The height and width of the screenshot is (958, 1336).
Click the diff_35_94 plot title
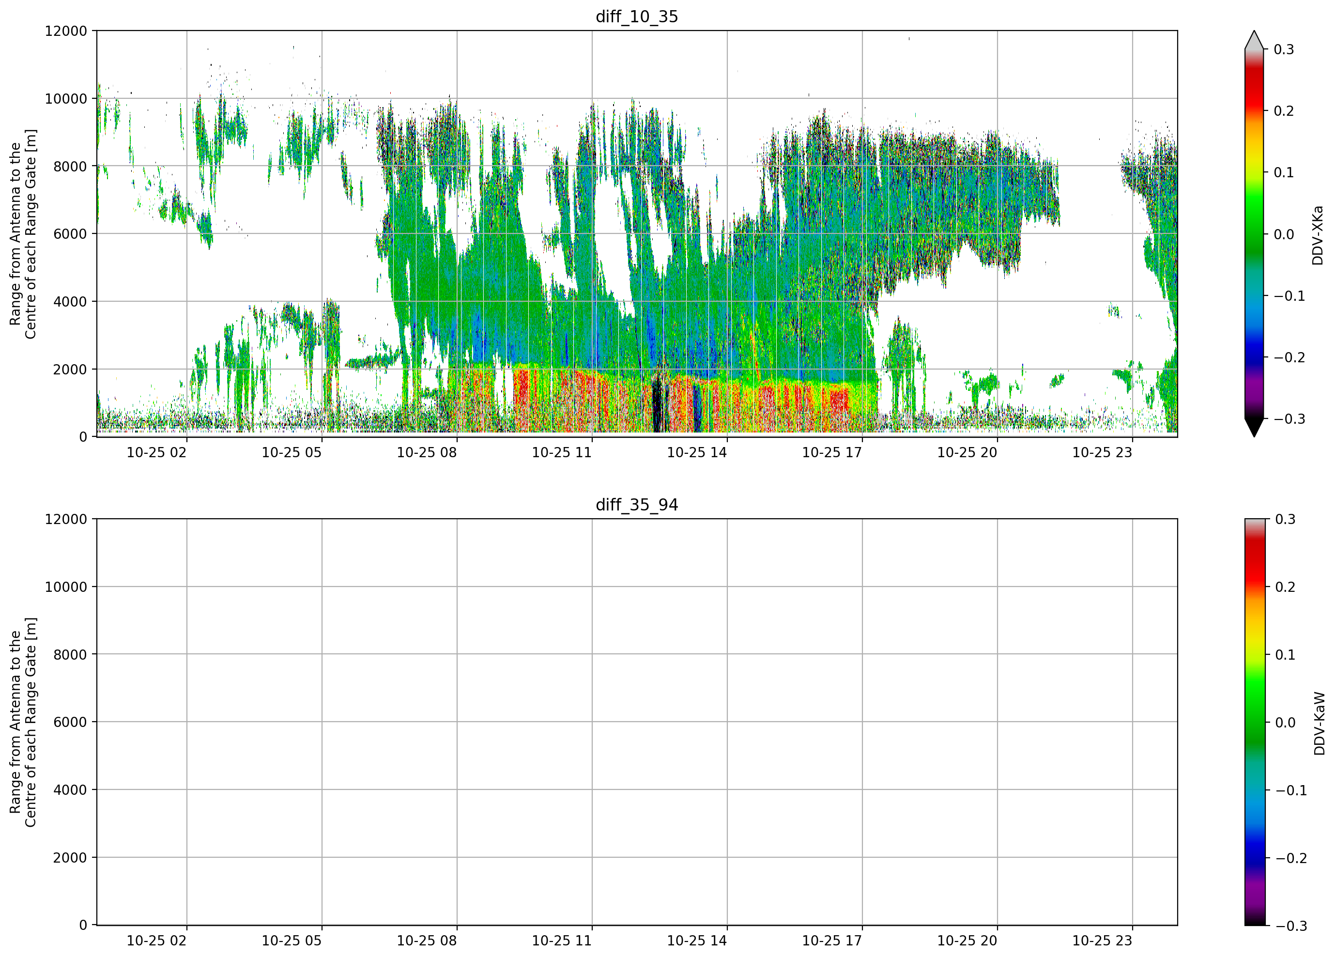click(637, 505)
